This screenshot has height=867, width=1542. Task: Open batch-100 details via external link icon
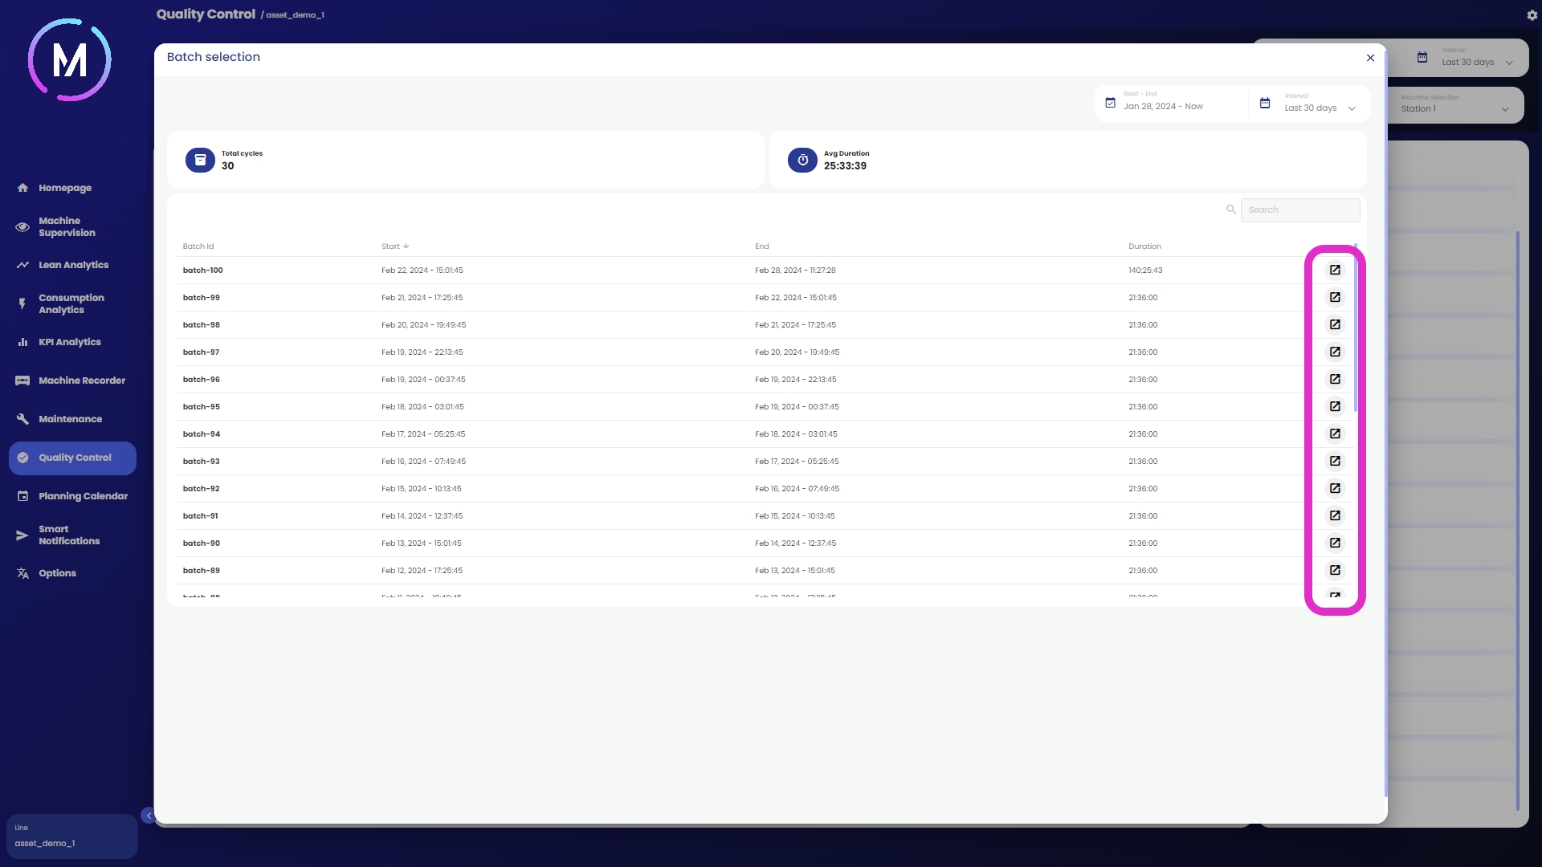[x=1335, y=271]
